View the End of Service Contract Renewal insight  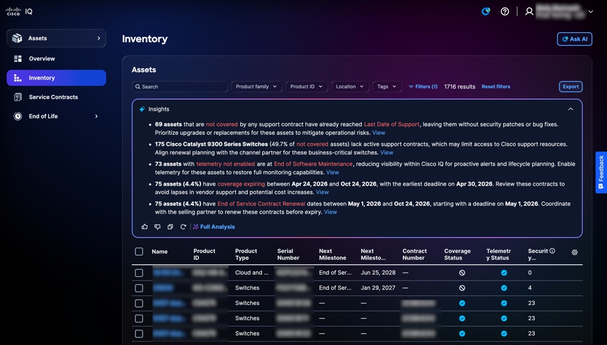coord(330,212)
